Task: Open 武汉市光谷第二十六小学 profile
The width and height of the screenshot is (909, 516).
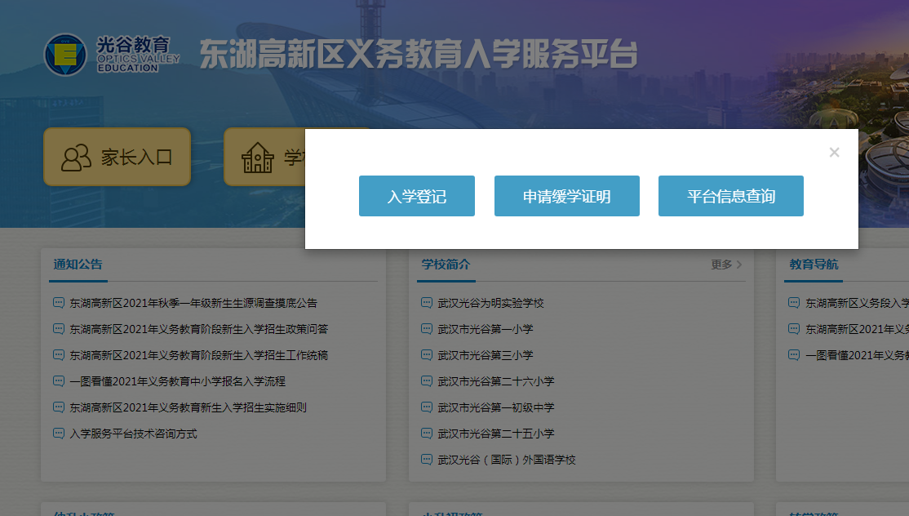Action: (x=495, y=381)
